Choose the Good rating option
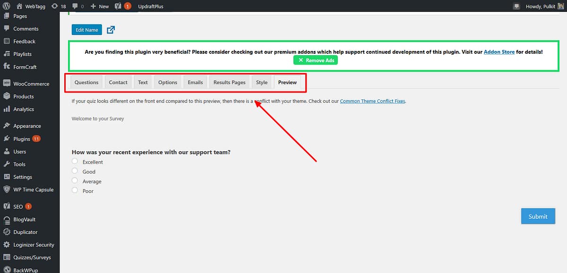The height and width of the screenshot is (273, 567). pos(74,172)
